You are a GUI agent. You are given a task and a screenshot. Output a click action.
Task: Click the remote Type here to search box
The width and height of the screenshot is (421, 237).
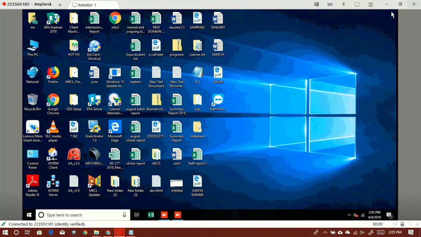83,215
